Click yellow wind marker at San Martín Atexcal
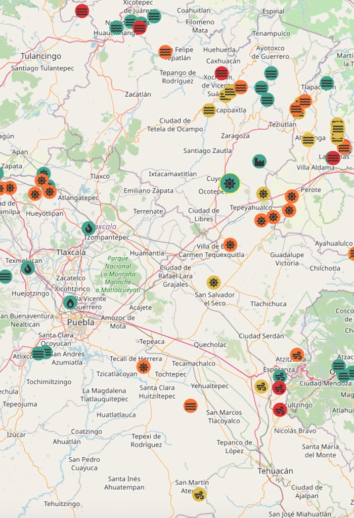Image resolution: width=354 pixels, height=518 pixels. tap(199, 494)
